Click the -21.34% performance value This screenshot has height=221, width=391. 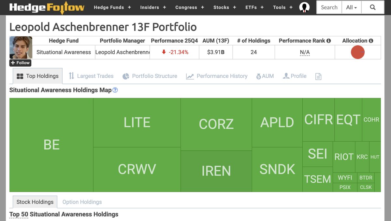[x=175, y=52]
